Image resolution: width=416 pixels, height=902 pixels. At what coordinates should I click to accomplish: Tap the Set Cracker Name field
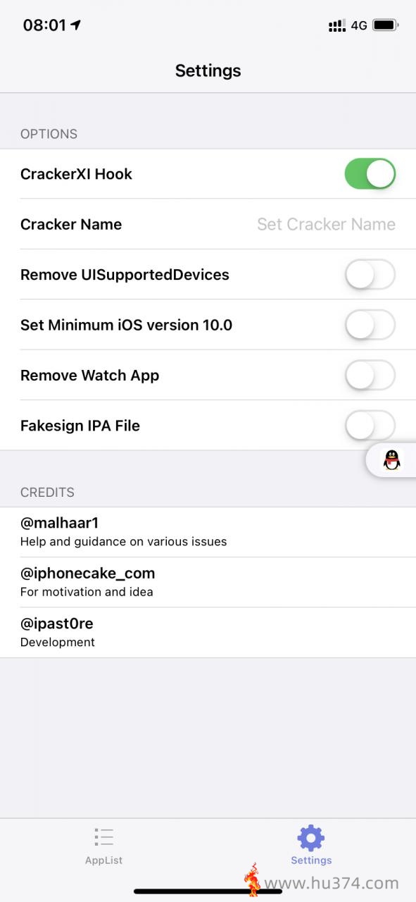pos(326,224)
